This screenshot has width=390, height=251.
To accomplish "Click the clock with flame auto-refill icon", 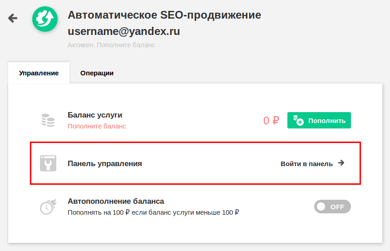I will (x=48, y=207).
